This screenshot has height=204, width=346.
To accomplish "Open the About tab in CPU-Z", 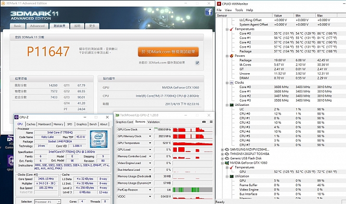I will 104,124.
